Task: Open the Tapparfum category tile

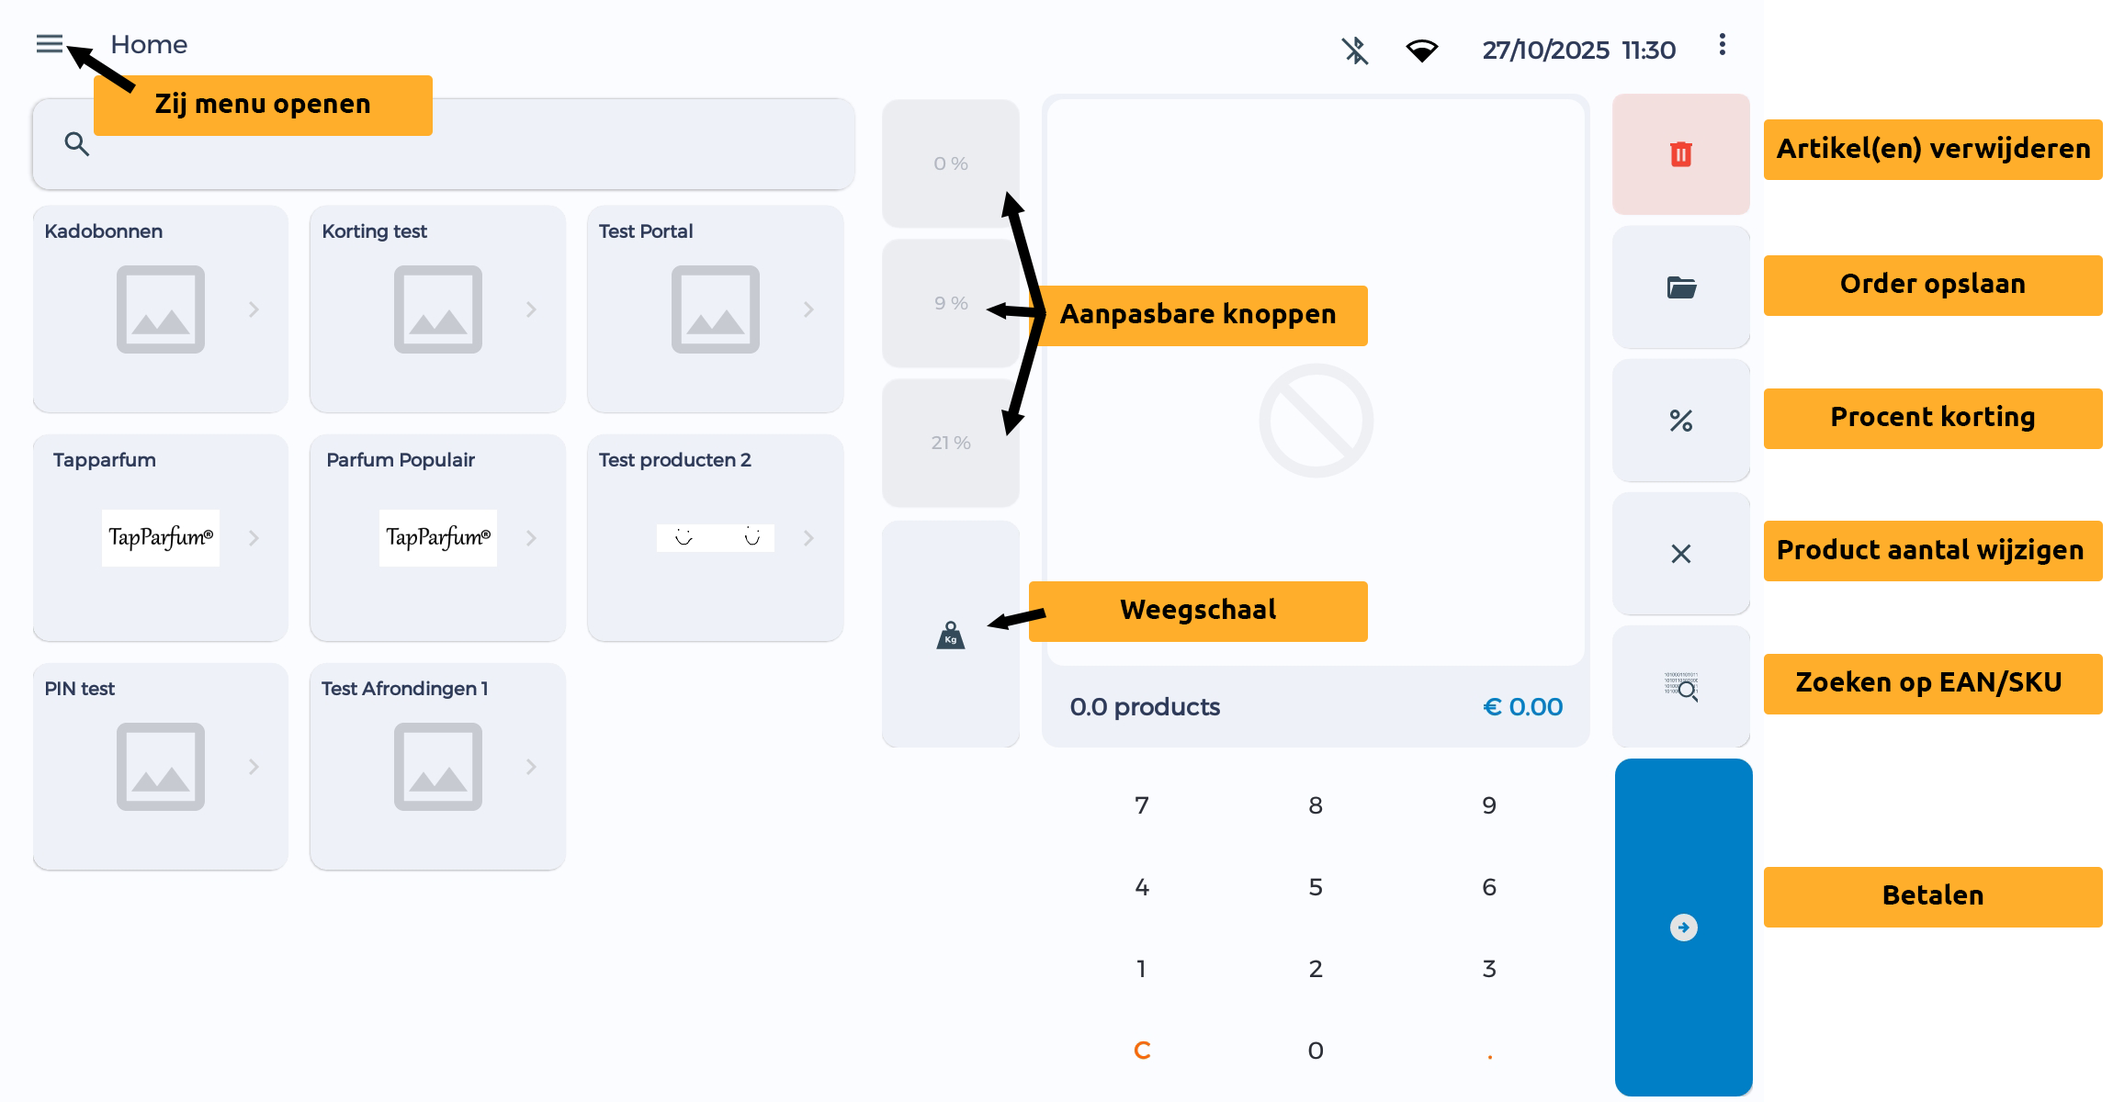Action: (x=161, y=537)
